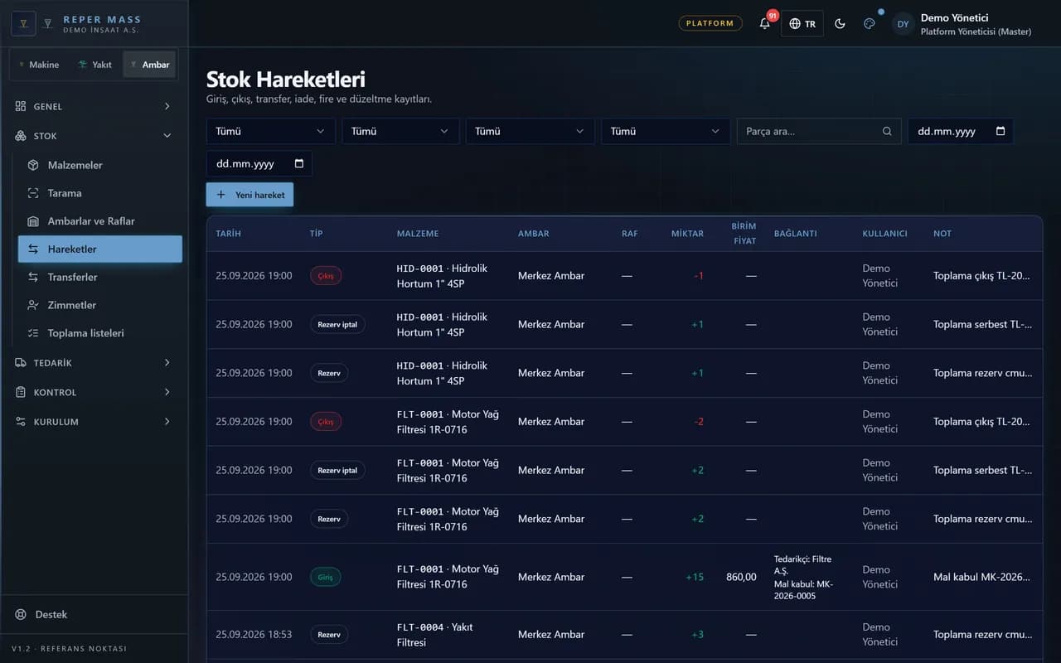
Task: Open the TR language selector
Action: (802, 23)
